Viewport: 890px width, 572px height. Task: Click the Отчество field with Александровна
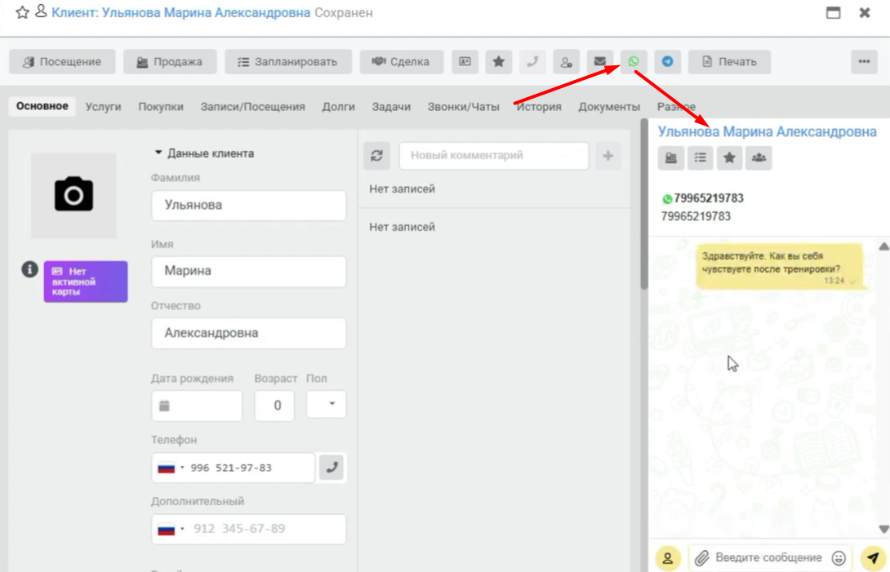tap(248, 333)
